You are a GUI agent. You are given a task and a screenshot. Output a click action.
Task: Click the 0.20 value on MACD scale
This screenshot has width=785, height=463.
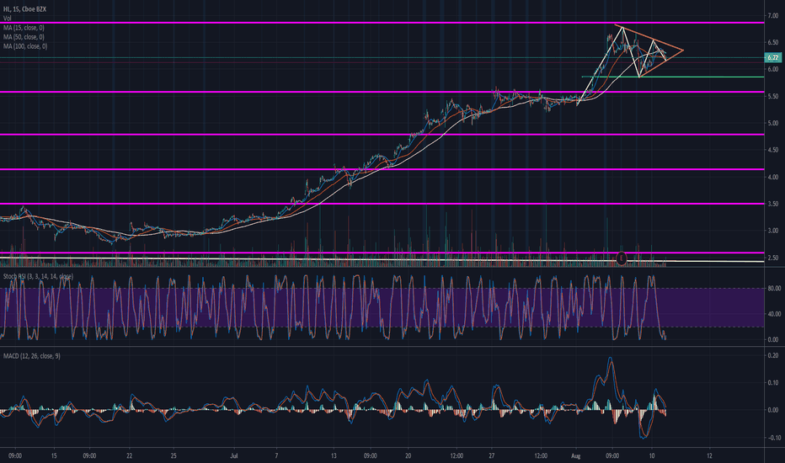pyautogui.click(x=774, y=355)
